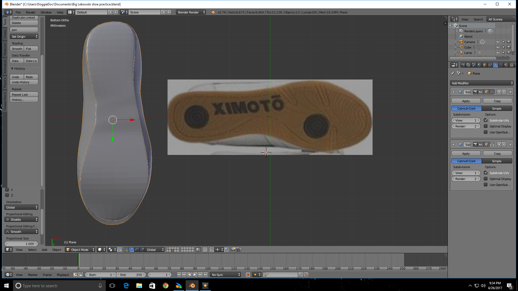Open Blender Render engine dropdown
This screenshot has width=518, height=291.
tap(191, 12)
